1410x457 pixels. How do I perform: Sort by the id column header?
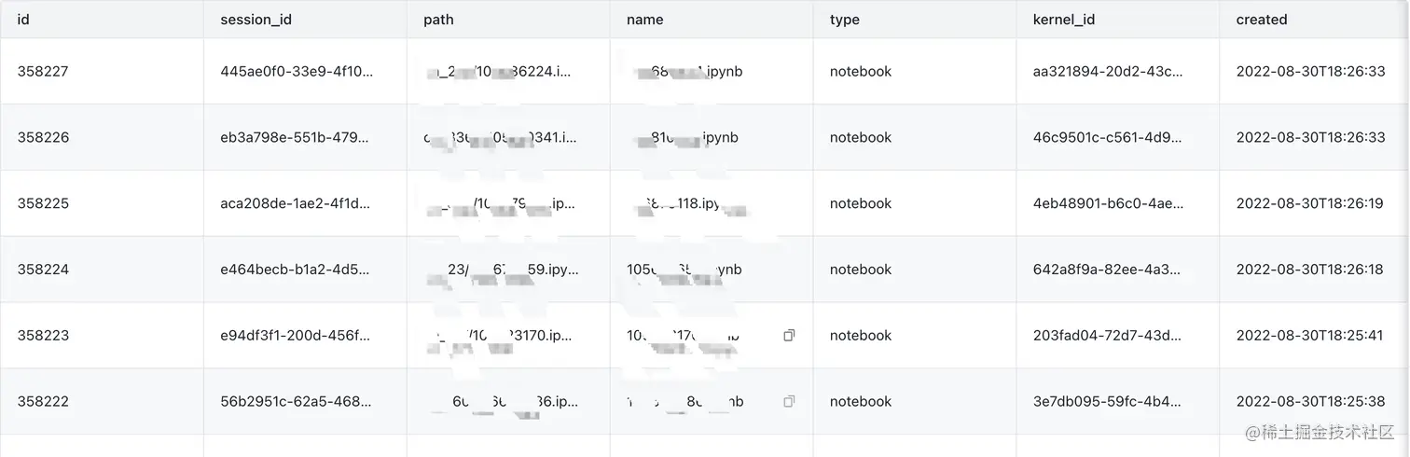coord(23,20)
